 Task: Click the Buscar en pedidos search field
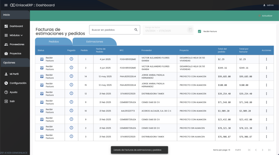(x=112, y=30)
